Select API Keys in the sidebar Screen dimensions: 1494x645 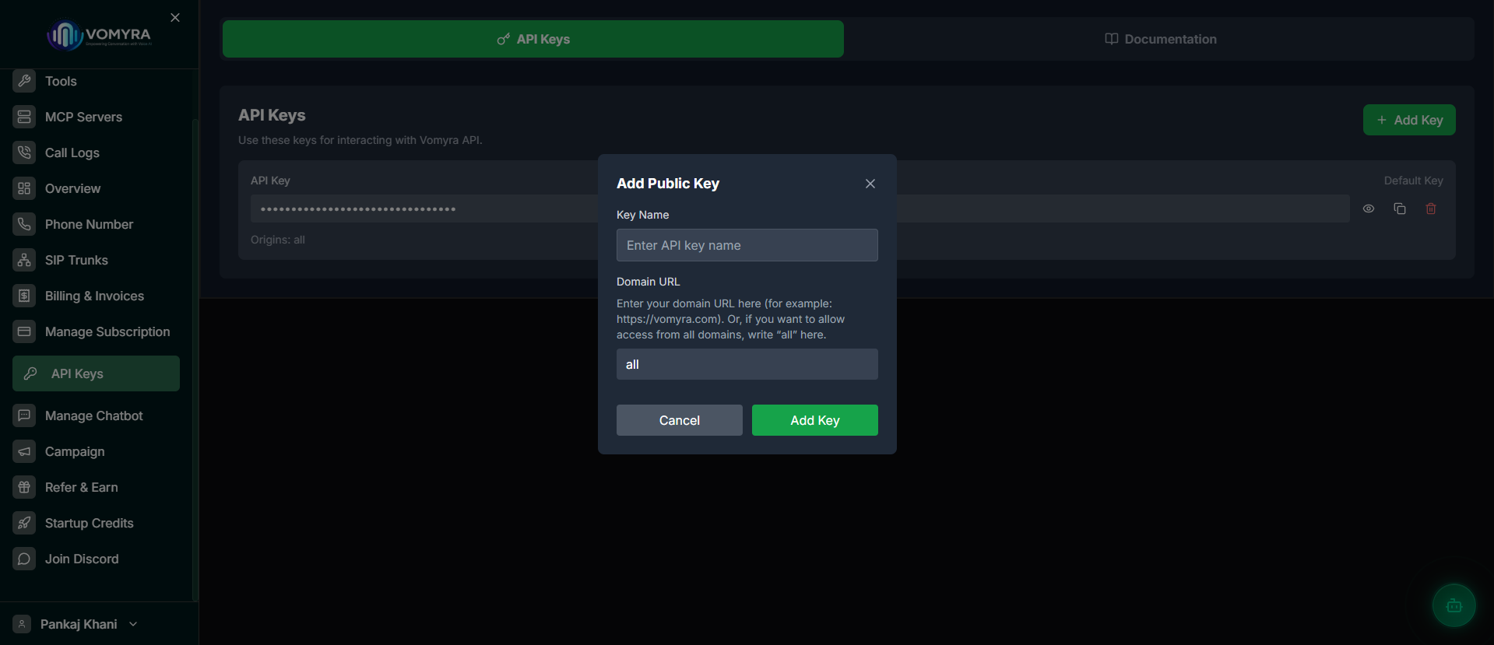96,373
